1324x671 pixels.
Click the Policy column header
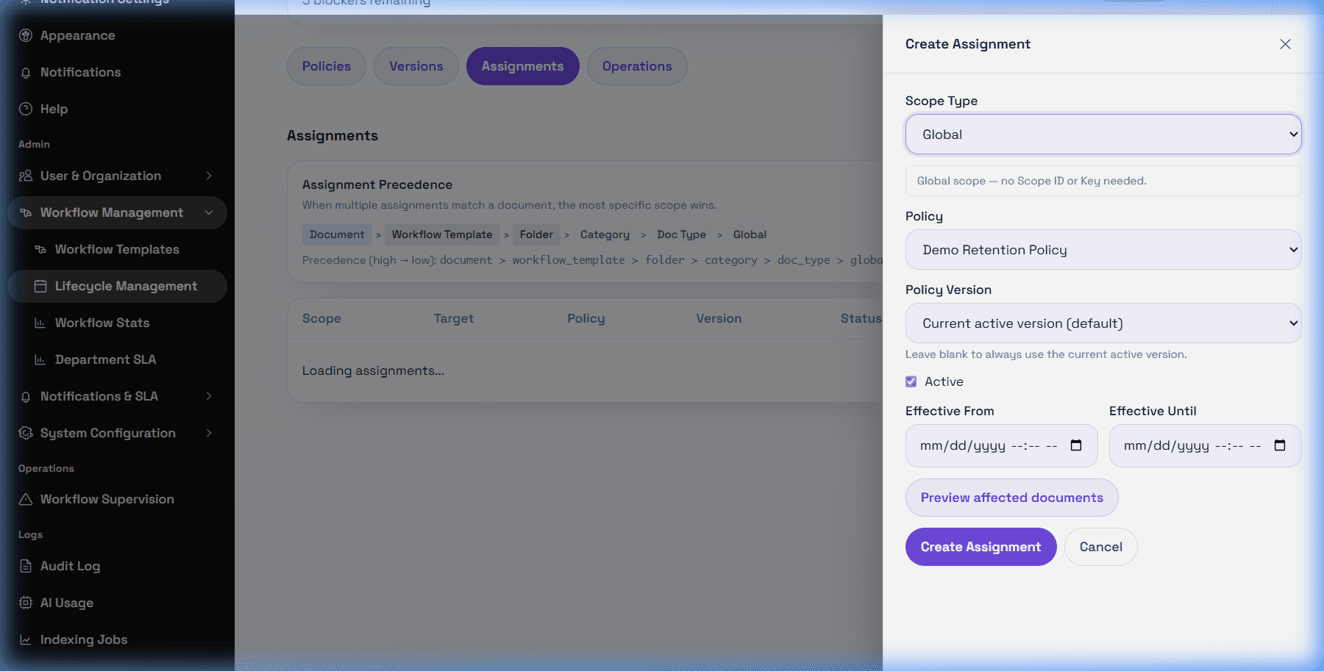point(586,318)
